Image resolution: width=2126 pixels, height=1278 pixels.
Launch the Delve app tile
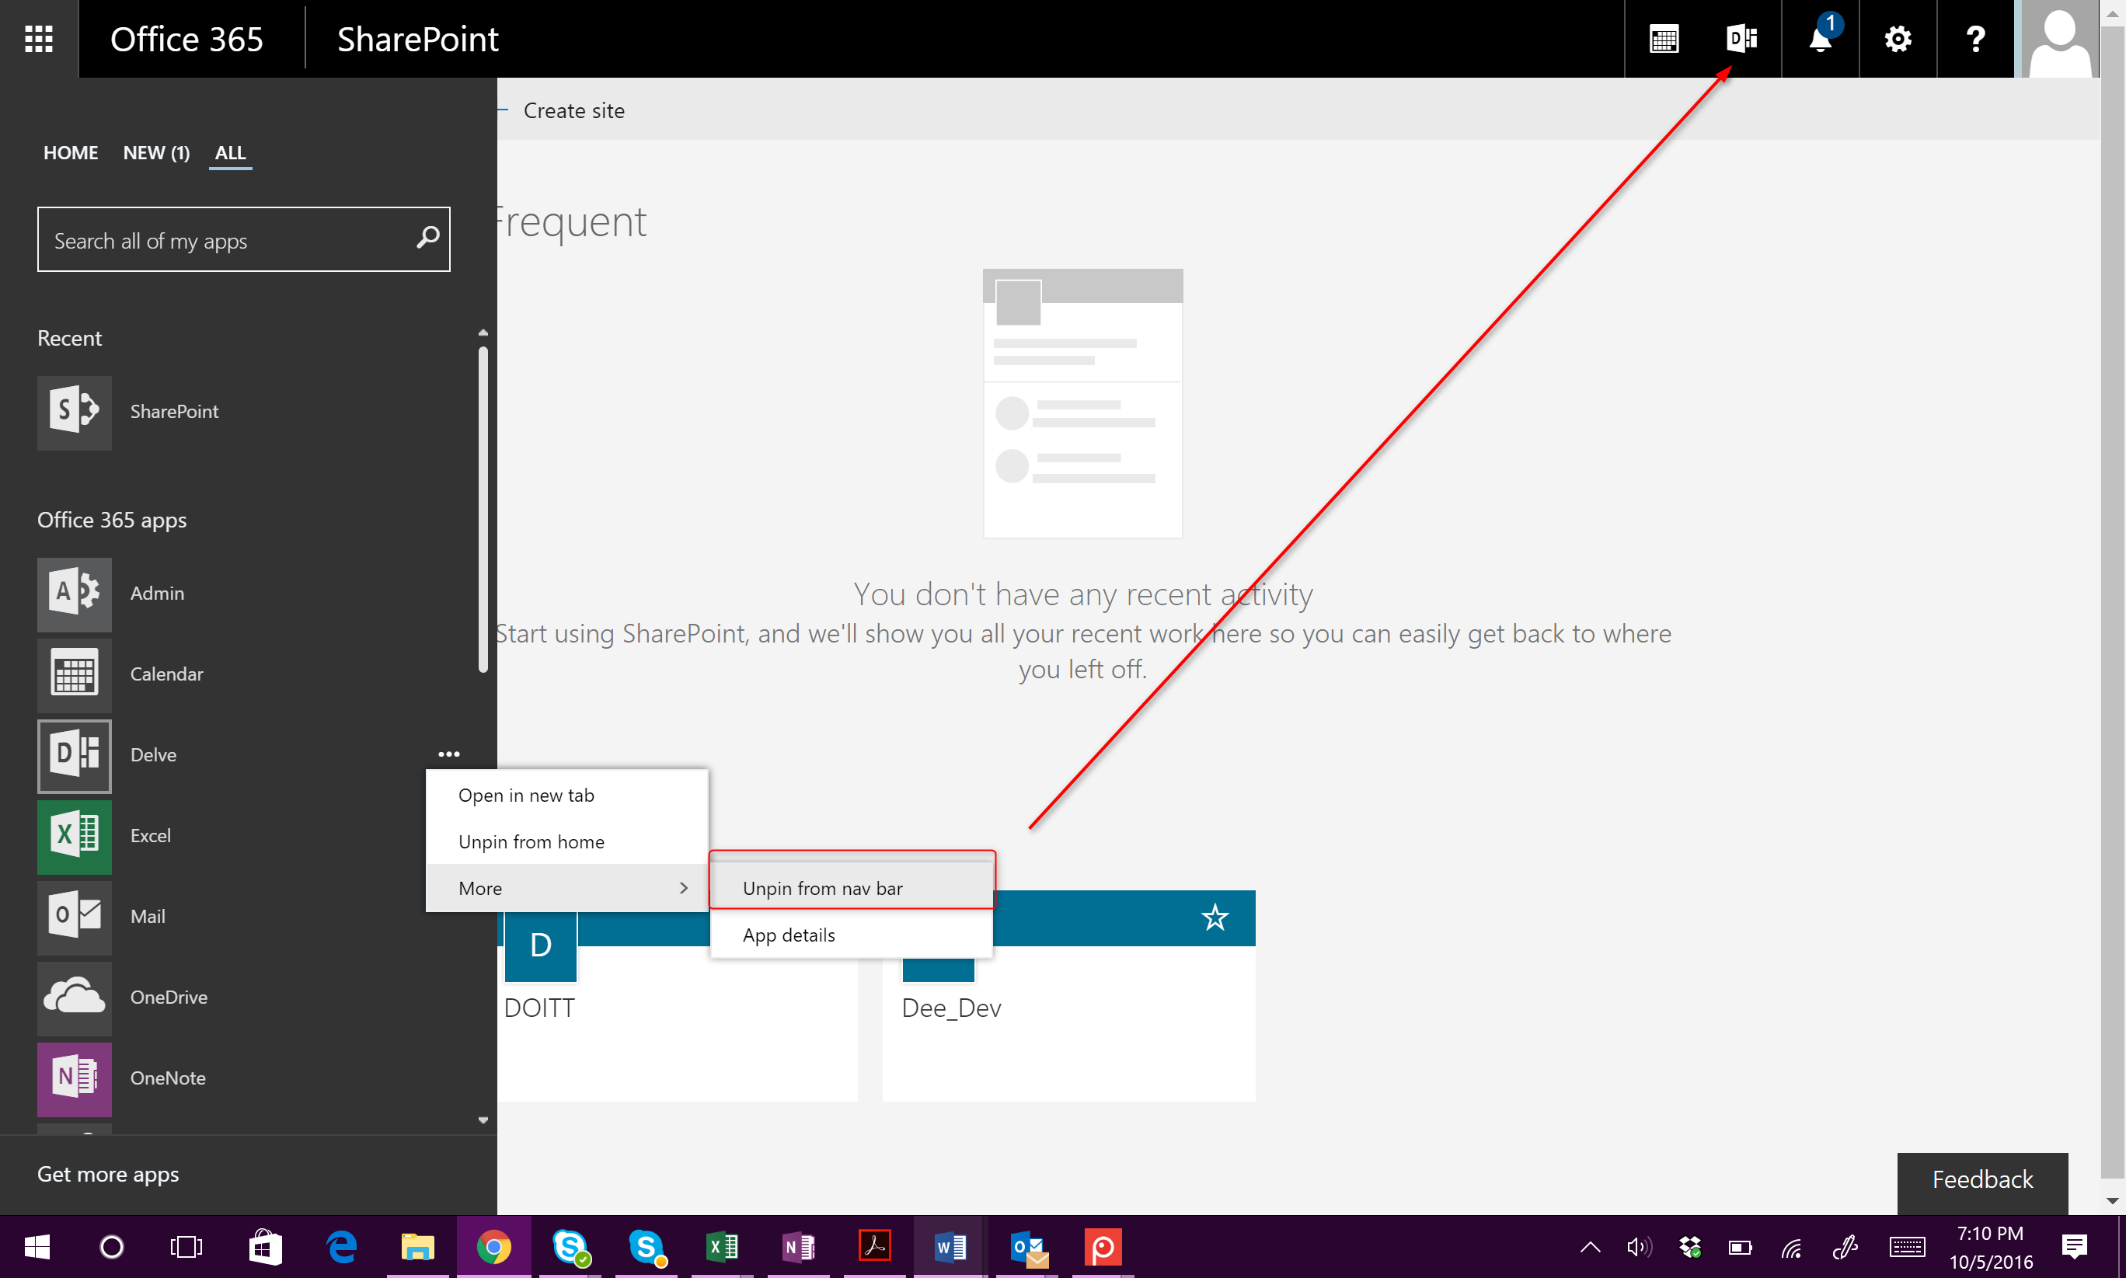[75, 755]
